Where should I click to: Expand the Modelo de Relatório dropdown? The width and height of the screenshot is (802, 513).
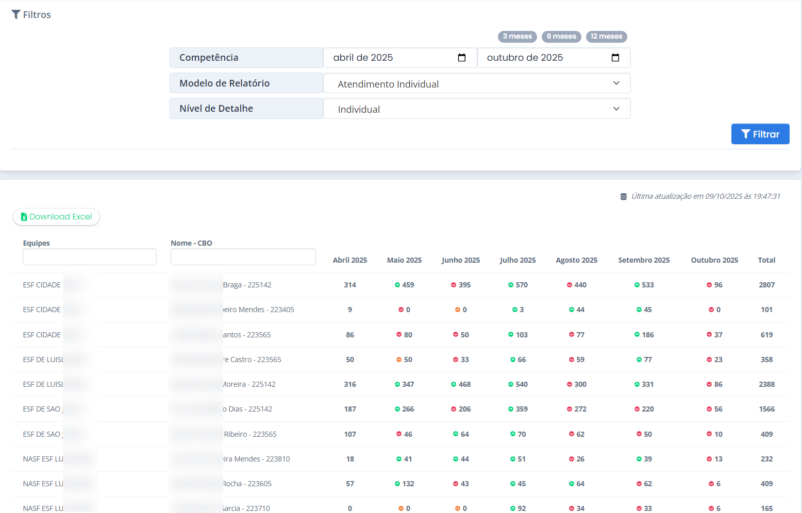tap(476, 83)
